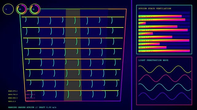Click the yellow light penetration wave

(x=165, y=69)
